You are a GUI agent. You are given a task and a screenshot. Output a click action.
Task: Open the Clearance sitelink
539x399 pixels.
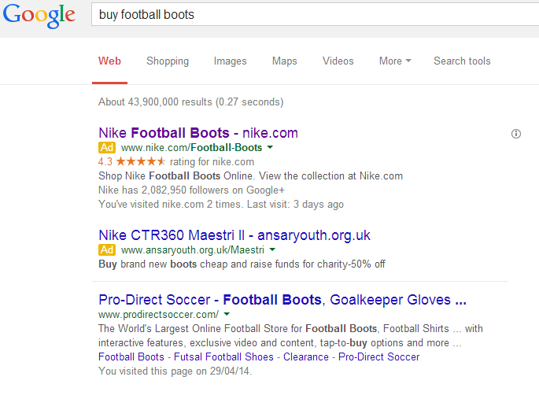306,357
